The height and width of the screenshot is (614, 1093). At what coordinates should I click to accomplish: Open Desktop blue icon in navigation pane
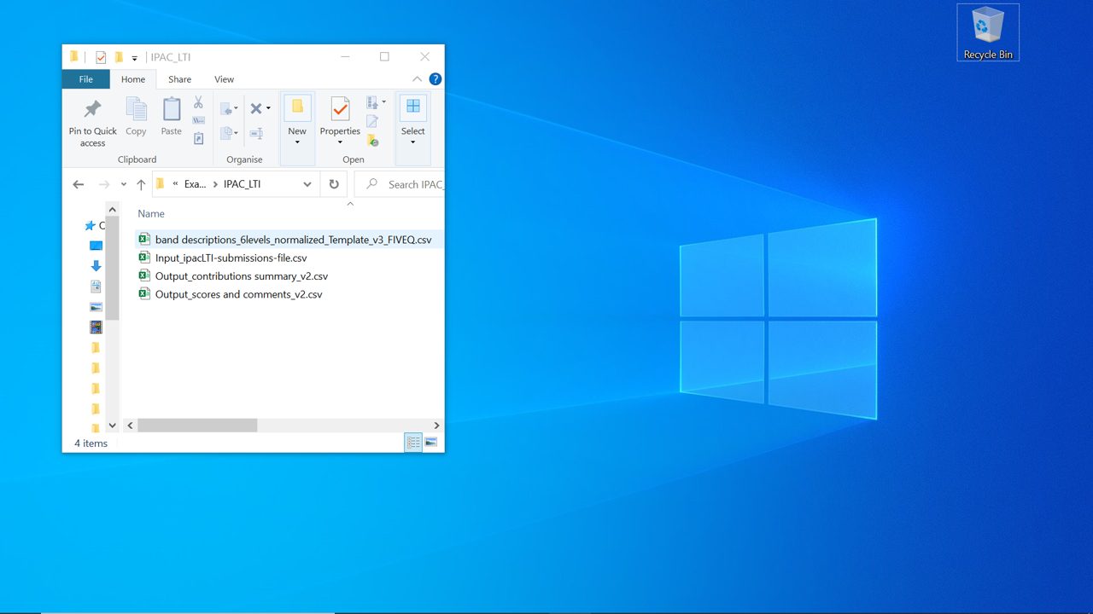point(96,246)
